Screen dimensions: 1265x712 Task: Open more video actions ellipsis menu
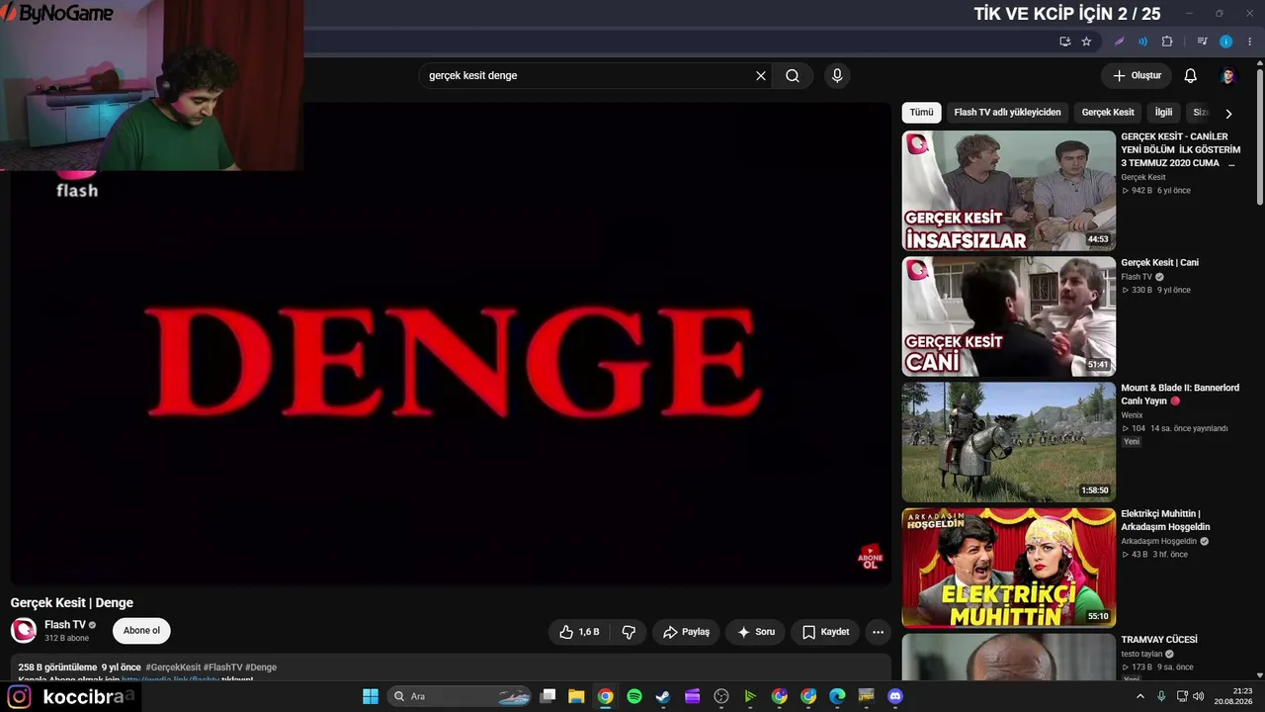pyautogui.click(x=878, y=632)
